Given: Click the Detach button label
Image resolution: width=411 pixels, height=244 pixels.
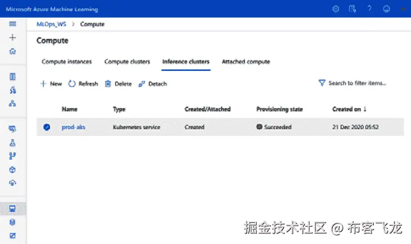Looking at the screenshot, I should tap(158, 84).
